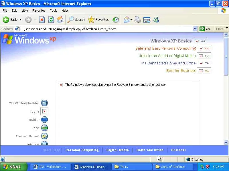Open the Best for Business link

click(x=181, y=71)
